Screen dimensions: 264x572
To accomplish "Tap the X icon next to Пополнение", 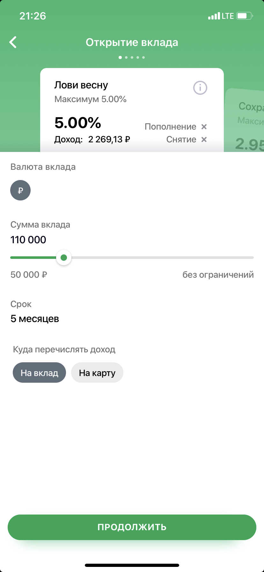I will point(204,127).
